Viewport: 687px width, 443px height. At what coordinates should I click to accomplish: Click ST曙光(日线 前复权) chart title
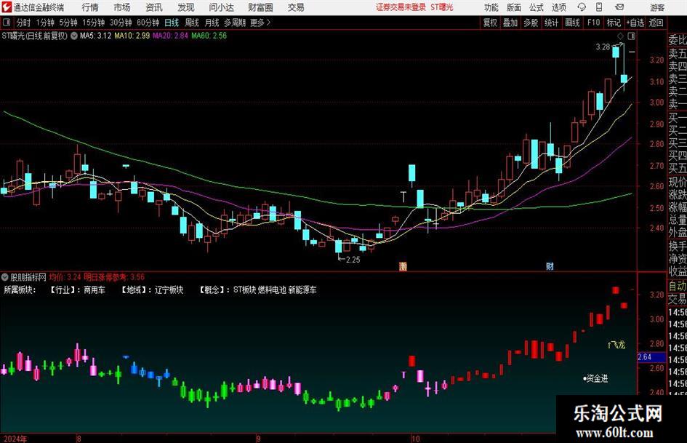click(35, 36)
